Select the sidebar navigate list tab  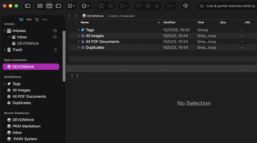tap(21, 20)
